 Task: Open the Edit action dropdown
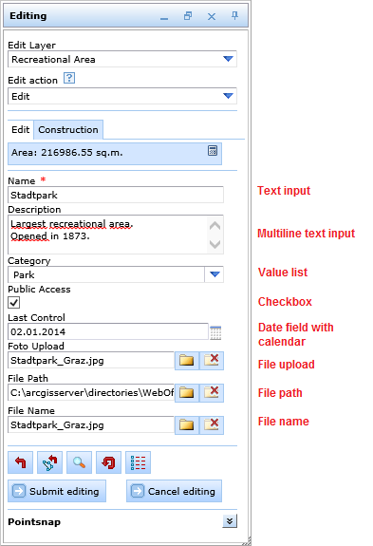point(228,96)
